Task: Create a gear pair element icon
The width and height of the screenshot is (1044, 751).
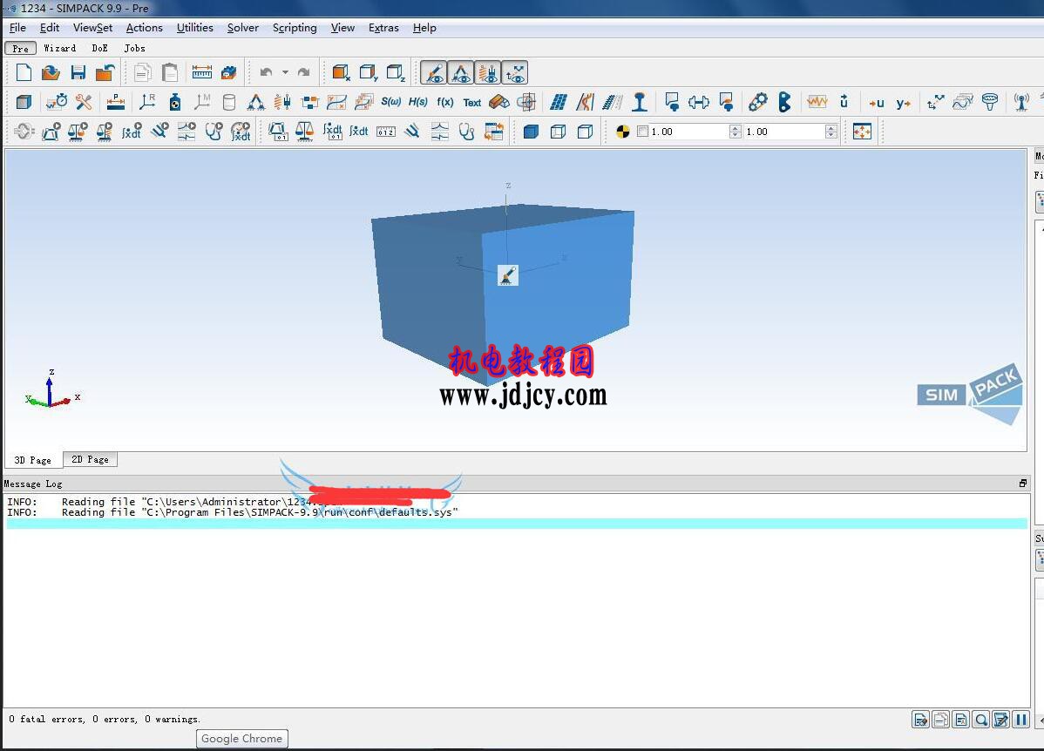Action: pyautogui.click(x=757, y=102)
